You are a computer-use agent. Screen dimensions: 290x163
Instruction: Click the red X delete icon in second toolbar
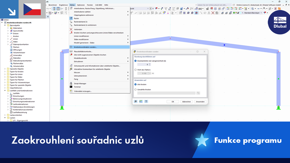coord(213,13)
